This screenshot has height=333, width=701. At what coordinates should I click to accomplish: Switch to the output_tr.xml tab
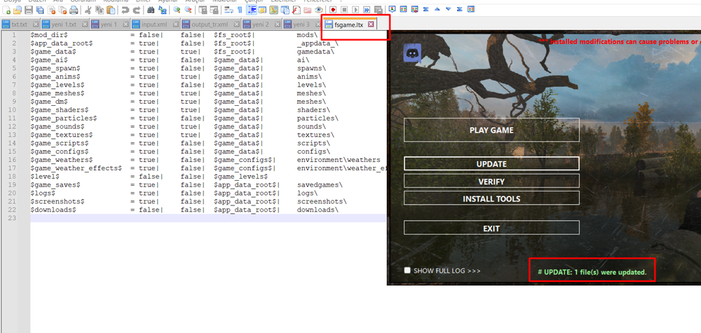pos(210,24)
